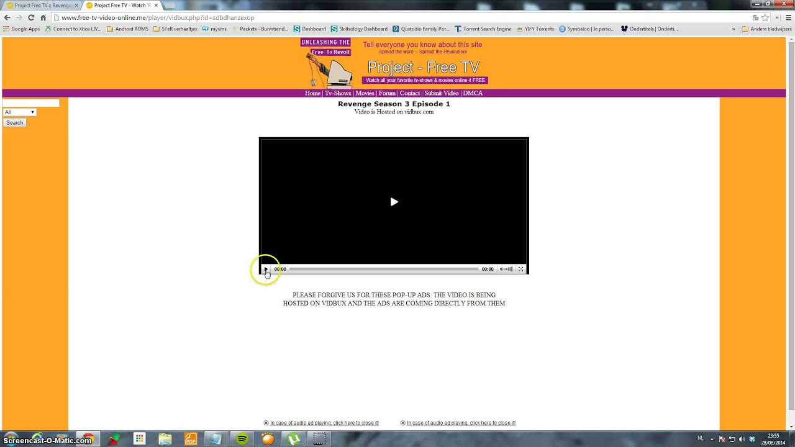Click the dashed-rectangle screen recorder taskbar icon
This screenshot has height=447, width=795.
click(319, 439)
